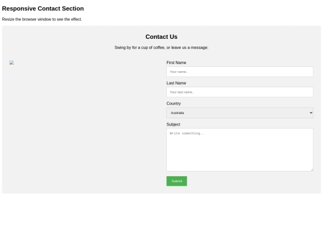Image resolution: width=323 pixels, height=242 pixels.
Task: Click the Subject label
Action: (x=173, y=124)
